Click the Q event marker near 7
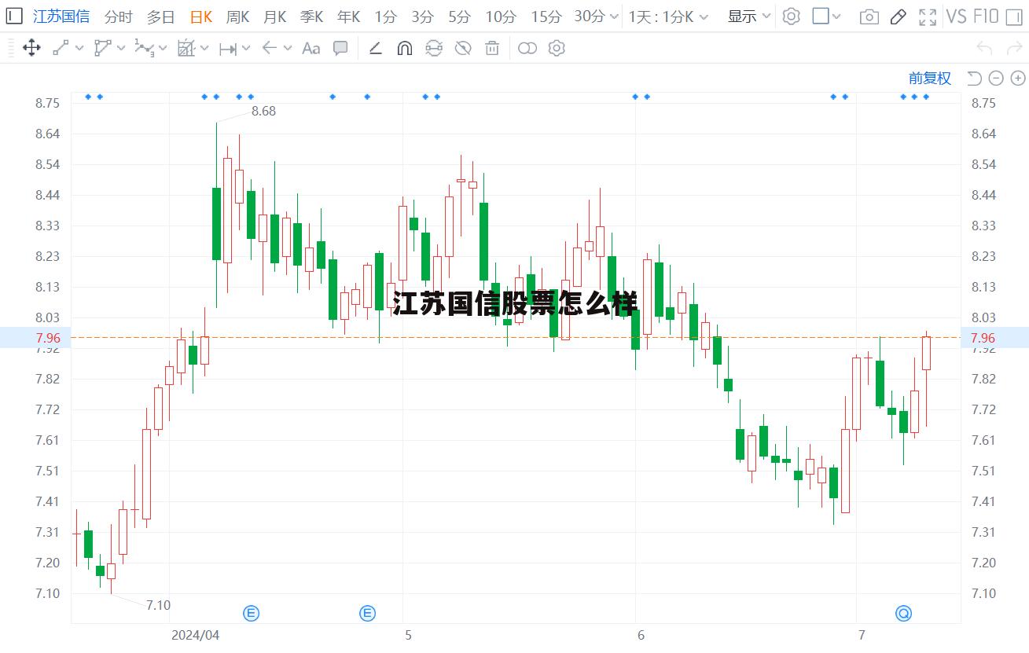Screen dimensions: 1029x653 click(903, 613)
